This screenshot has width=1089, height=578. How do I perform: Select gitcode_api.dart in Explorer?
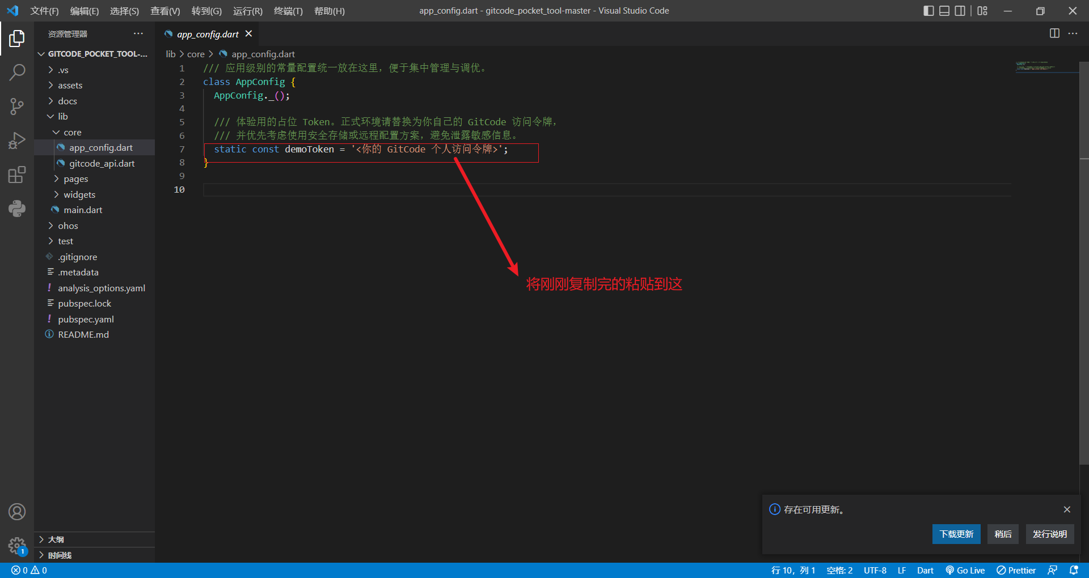pyautogui.click(x=102, y=163)
